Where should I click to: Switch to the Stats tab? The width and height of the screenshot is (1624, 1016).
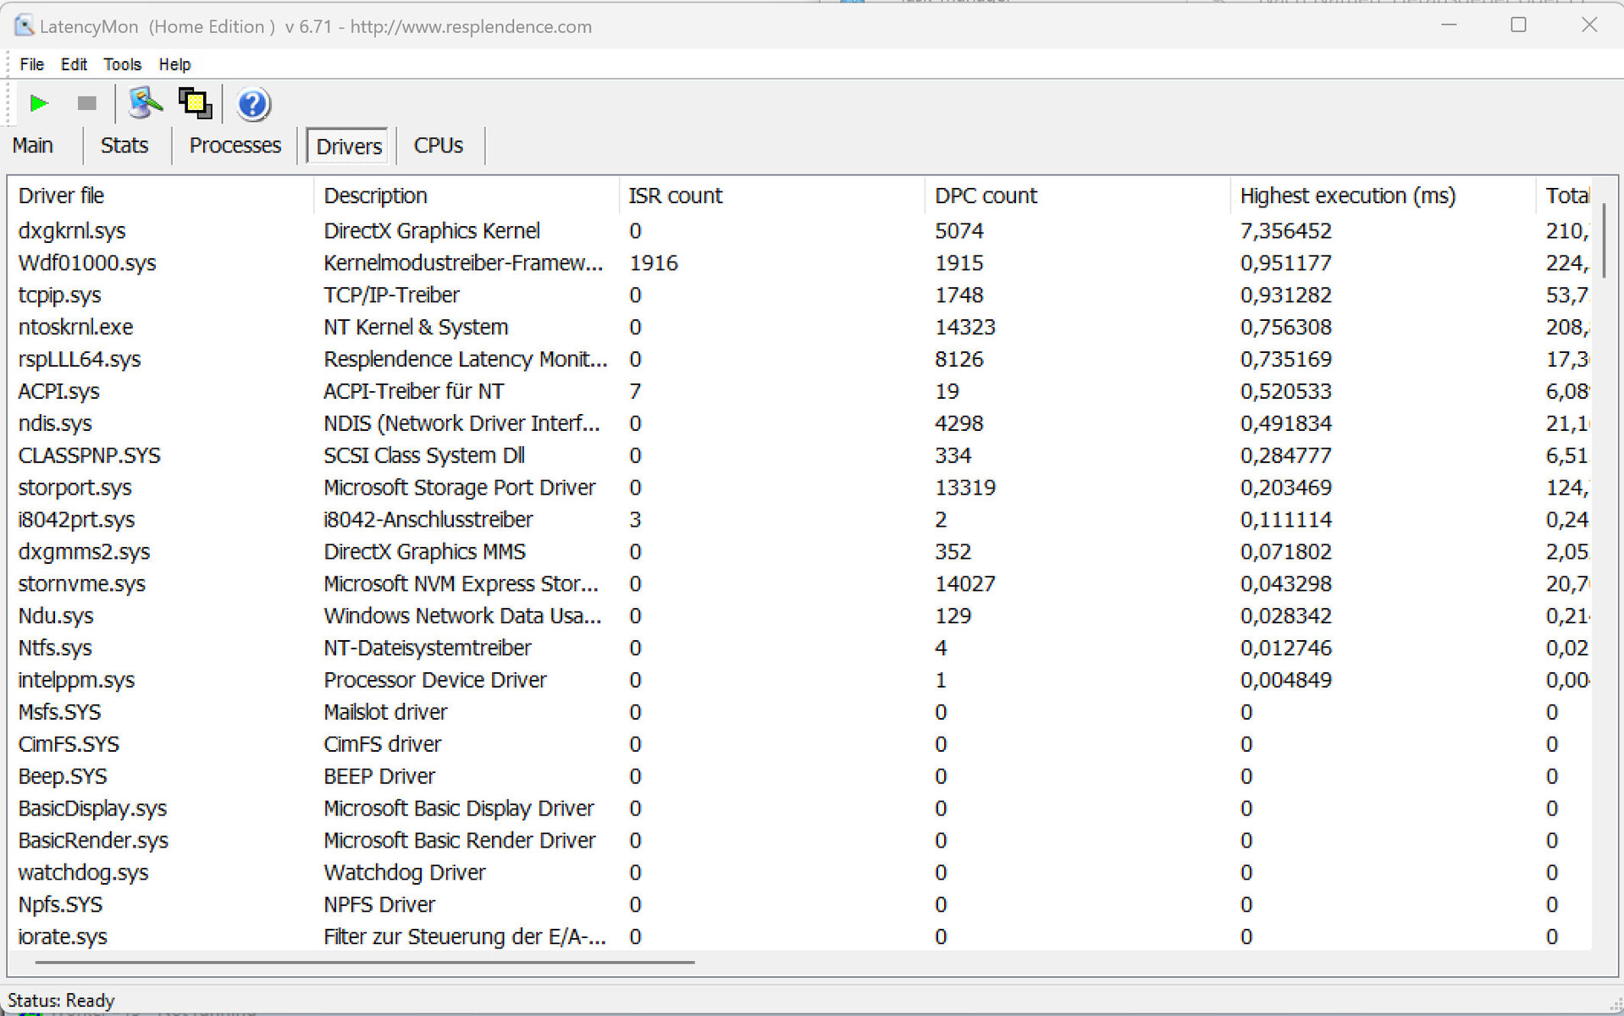tap(124, 146)
